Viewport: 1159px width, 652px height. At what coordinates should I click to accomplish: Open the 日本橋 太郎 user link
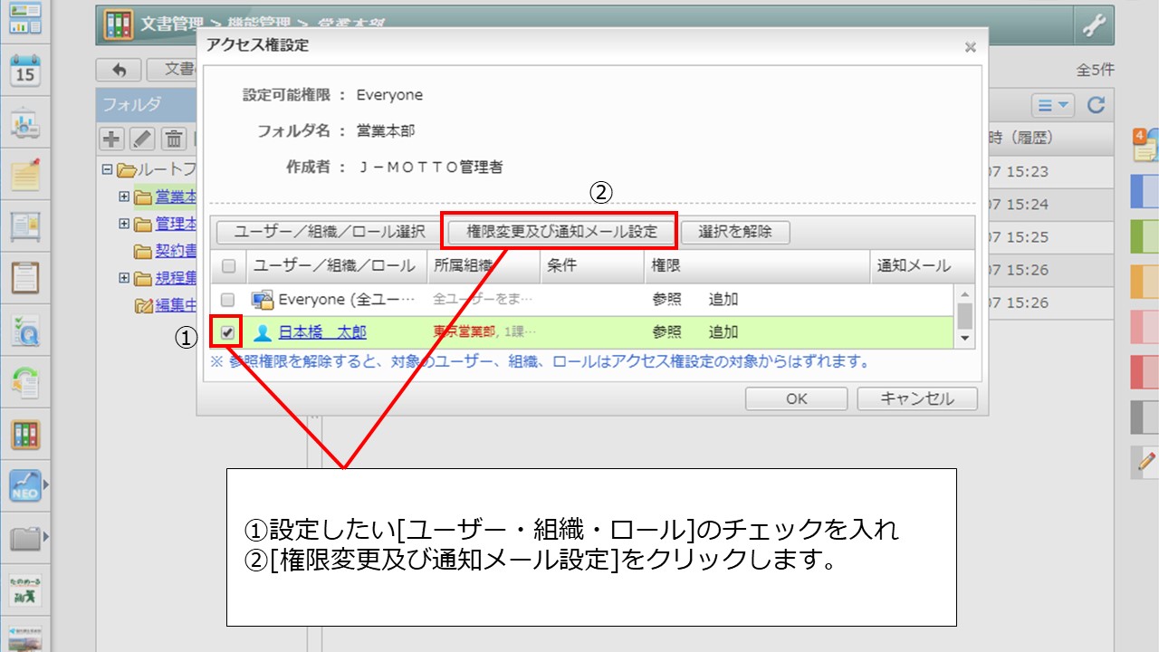pos(322,332)
